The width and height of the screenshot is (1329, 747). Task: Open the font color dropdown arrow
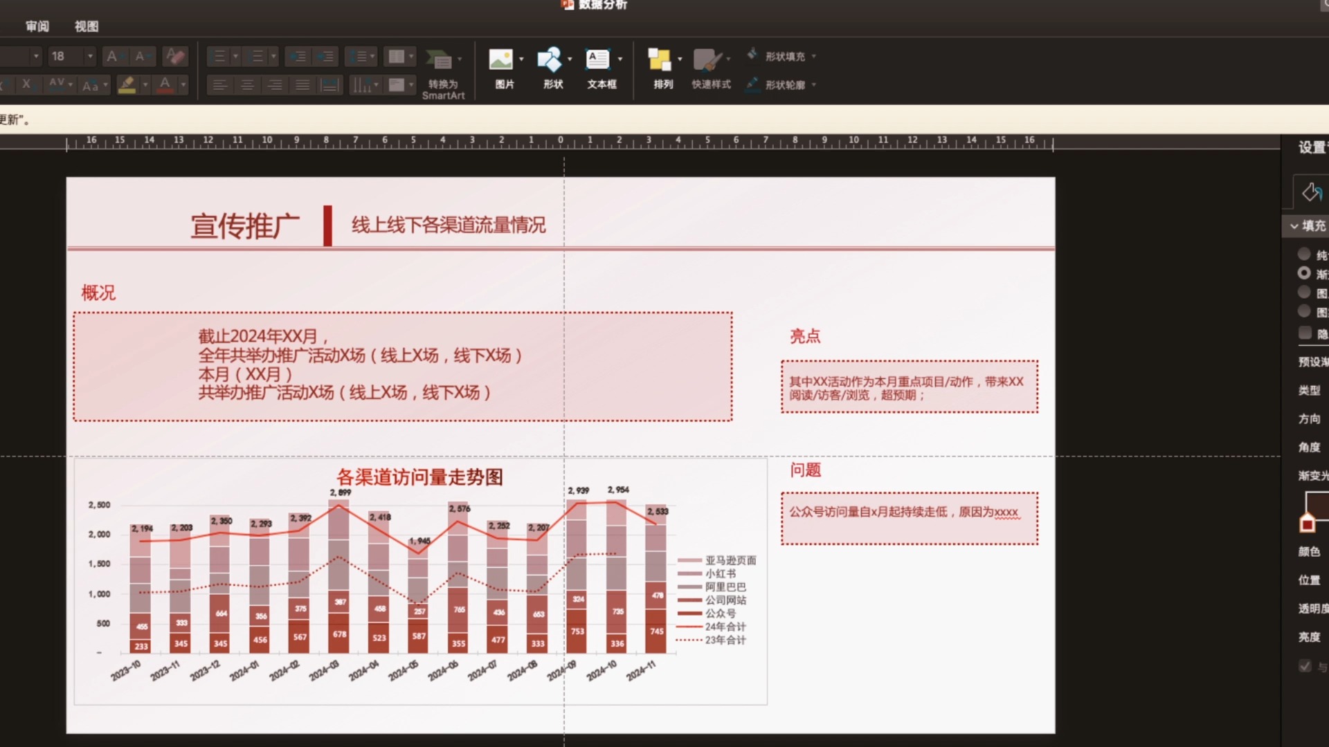pos(183,85)
